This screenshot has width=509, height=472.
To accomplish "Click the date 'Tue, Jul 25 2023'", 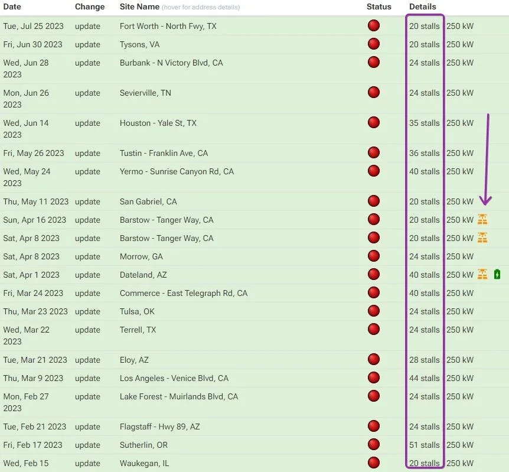I will 33,26.
